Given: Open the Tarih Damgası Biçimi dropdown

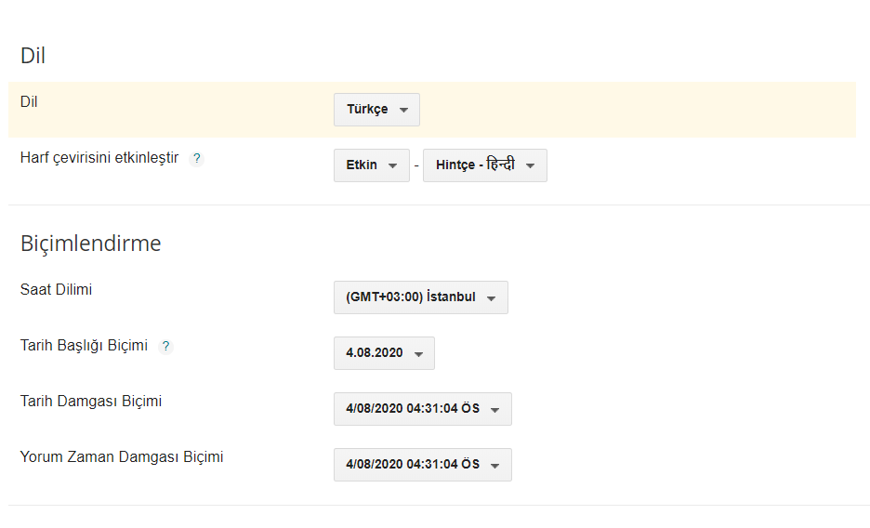Looking at the screenshot, I should tap(423, 409).
